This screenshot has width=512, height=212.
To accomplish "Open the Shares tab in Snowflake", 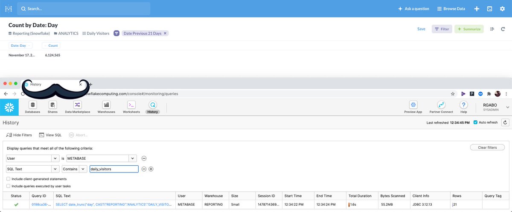I will (52, 107).
